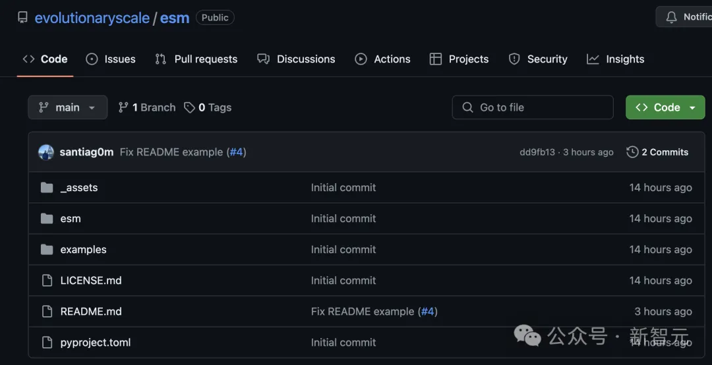The width and height of the screenshot is (712, 365).
Task: Open Initial commit message in examples row
Action: (343, 249)
